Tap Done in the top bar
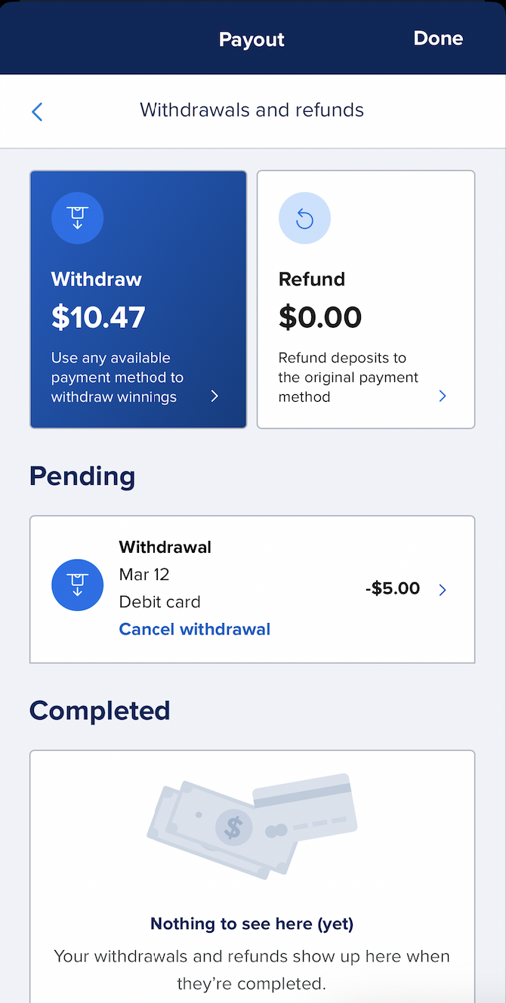The height and width of the screenshot is (1003, 506). pyautogui.click(x=438, y=37)
